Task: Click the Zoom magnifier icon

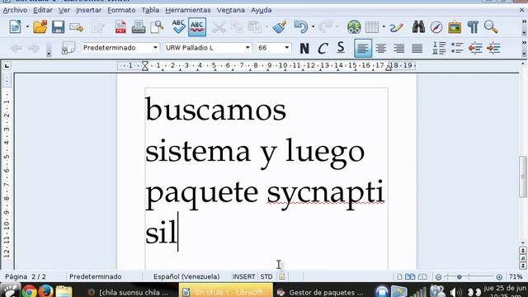Action: coord(491,26)
